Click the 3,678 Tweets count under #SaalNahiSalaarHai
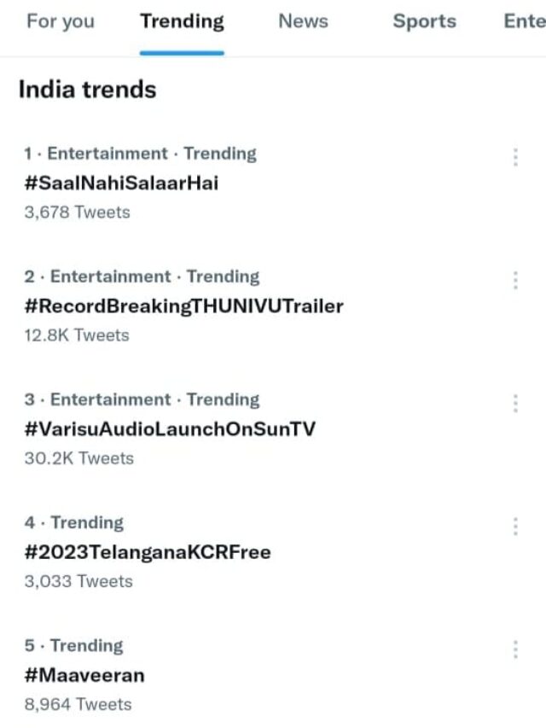The image size is (546, 728). click(x=76, y=213)
